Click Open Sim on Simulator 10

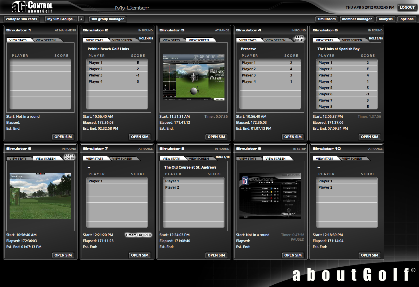coord(370,255)
